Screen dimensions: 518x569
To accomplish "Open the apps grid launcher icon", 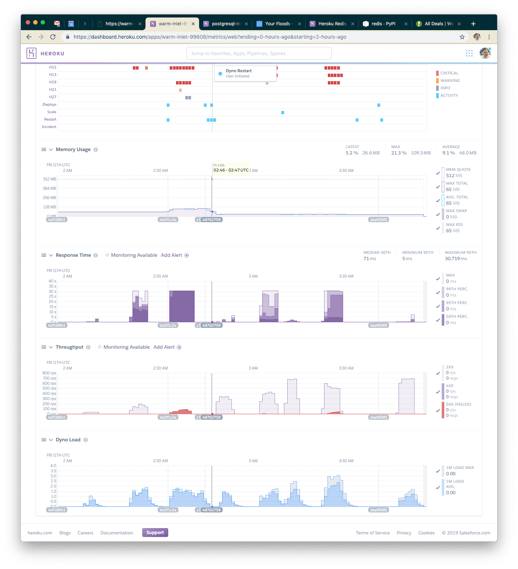I will tap(469, 53).
